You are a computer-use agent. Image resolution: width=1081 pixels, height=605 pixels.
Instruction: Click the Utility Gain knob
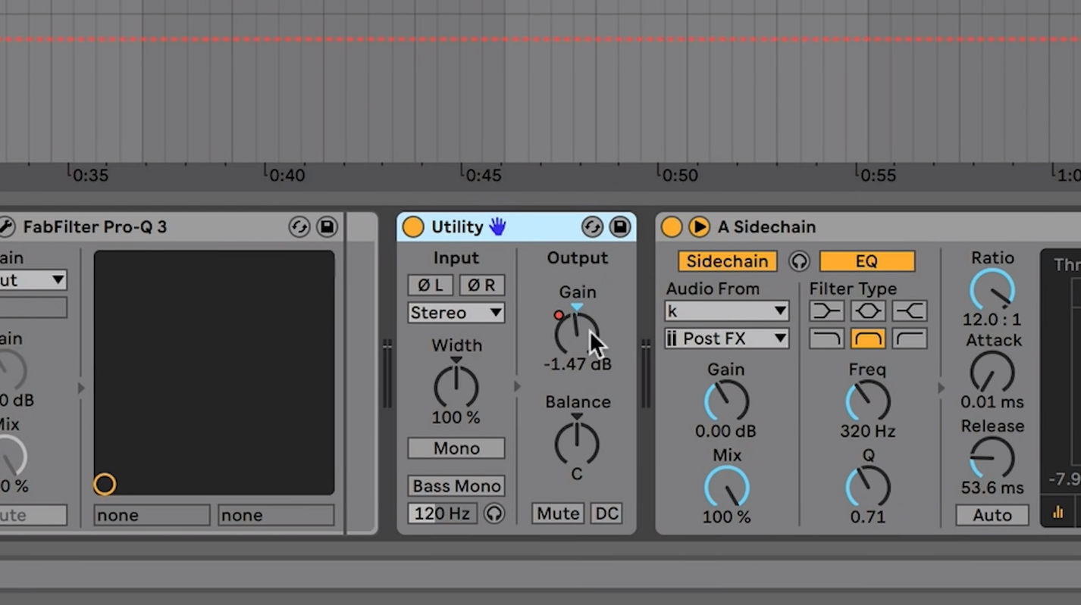point(577,334)
